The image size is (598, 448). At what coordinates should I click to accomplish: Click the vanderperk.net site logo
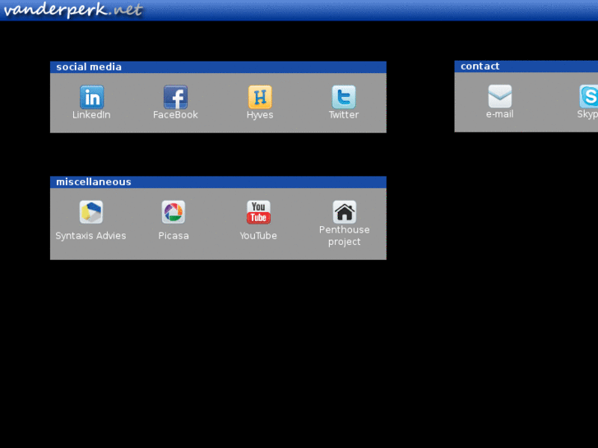tap(73, 10)
